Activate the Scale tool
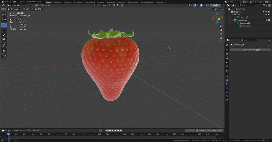Image resolution: width=272 pixels, height=142 pixels. [x=4, y=35]
